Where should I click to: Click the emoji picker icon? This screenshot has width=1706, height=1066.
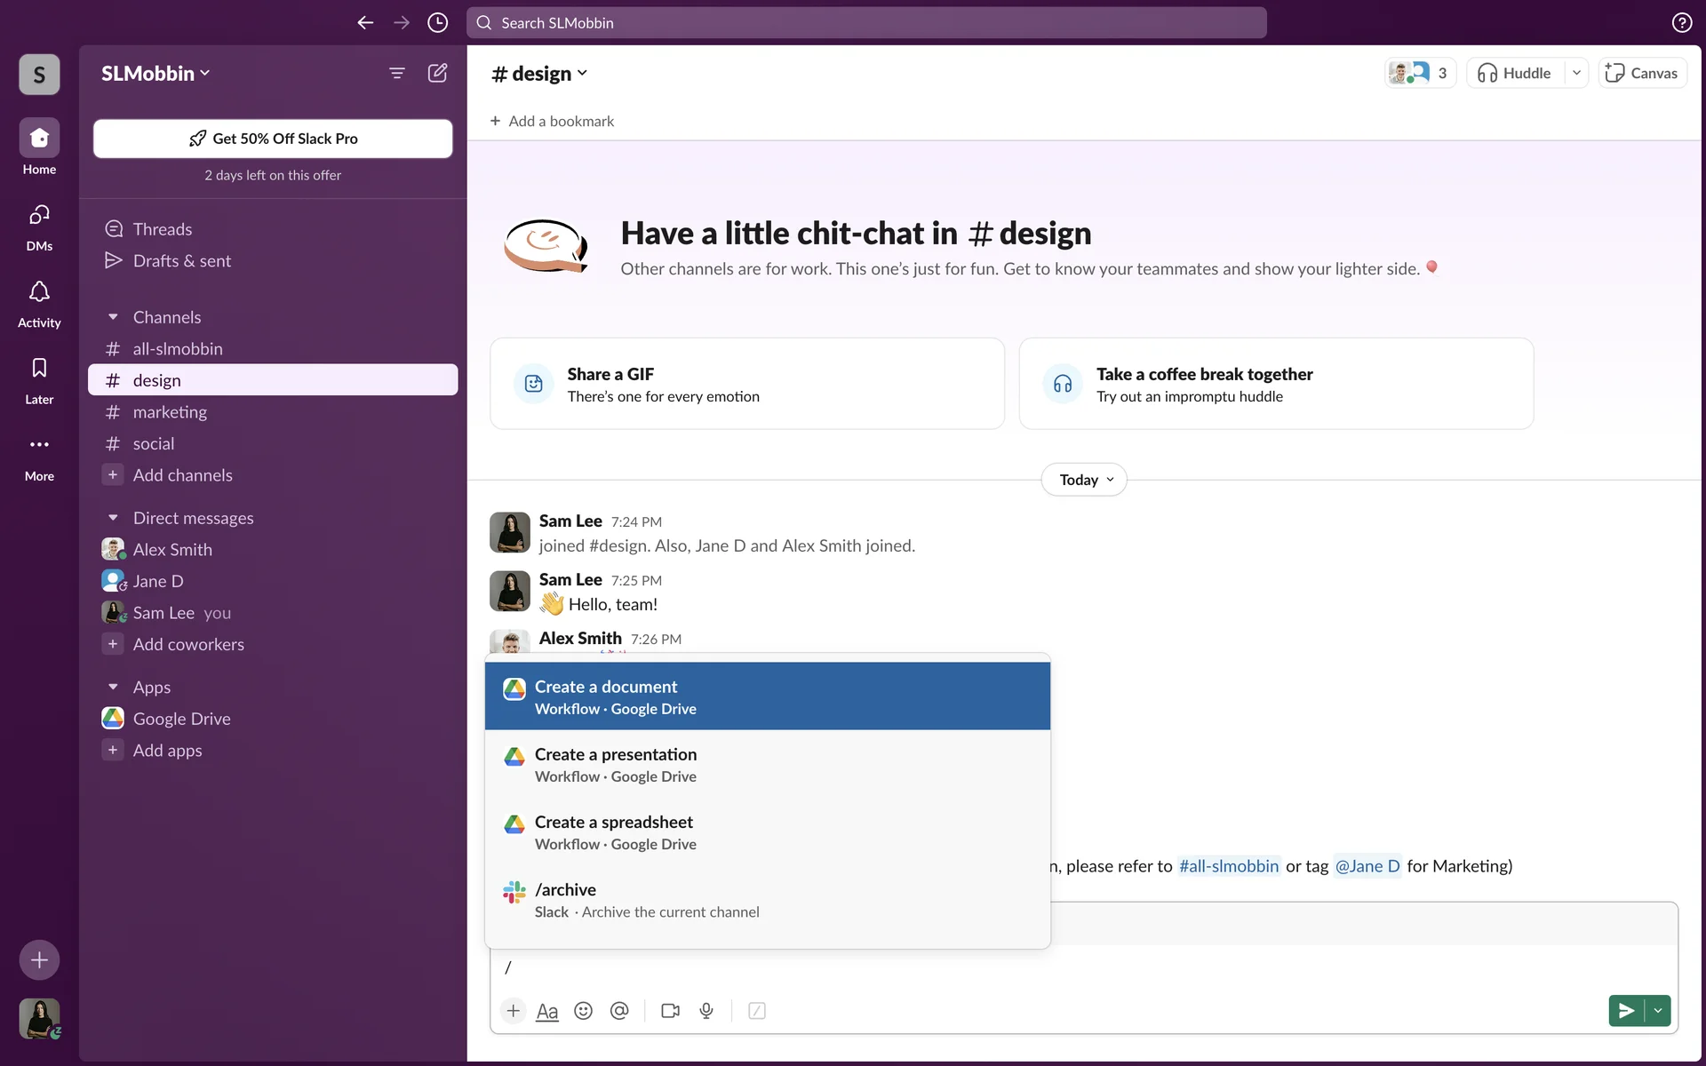pos(583,1011)
